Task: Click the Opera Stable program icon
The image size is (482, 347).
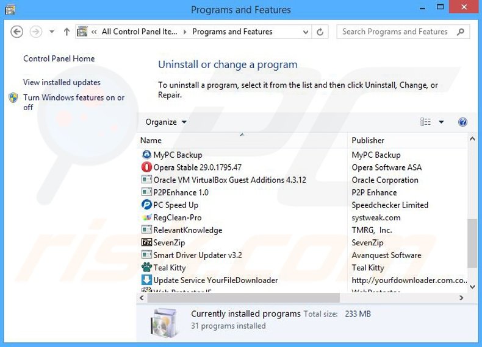Action: 146,167
